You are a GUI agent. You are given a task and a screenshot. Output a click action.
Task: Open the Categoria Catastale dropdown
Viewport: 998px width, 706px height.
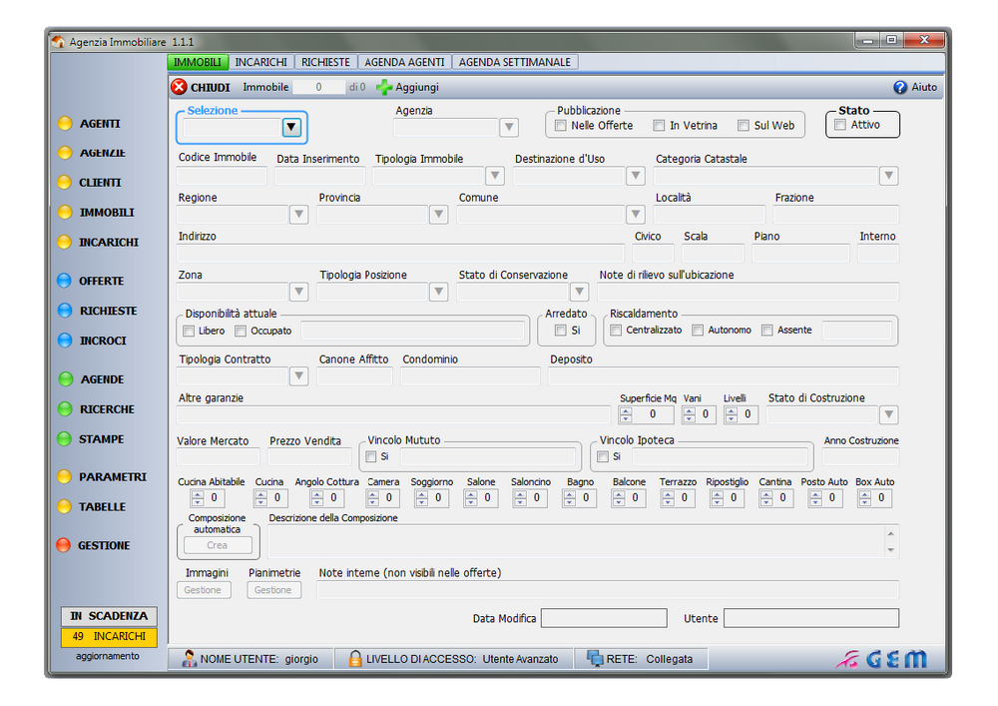[888, 176]
